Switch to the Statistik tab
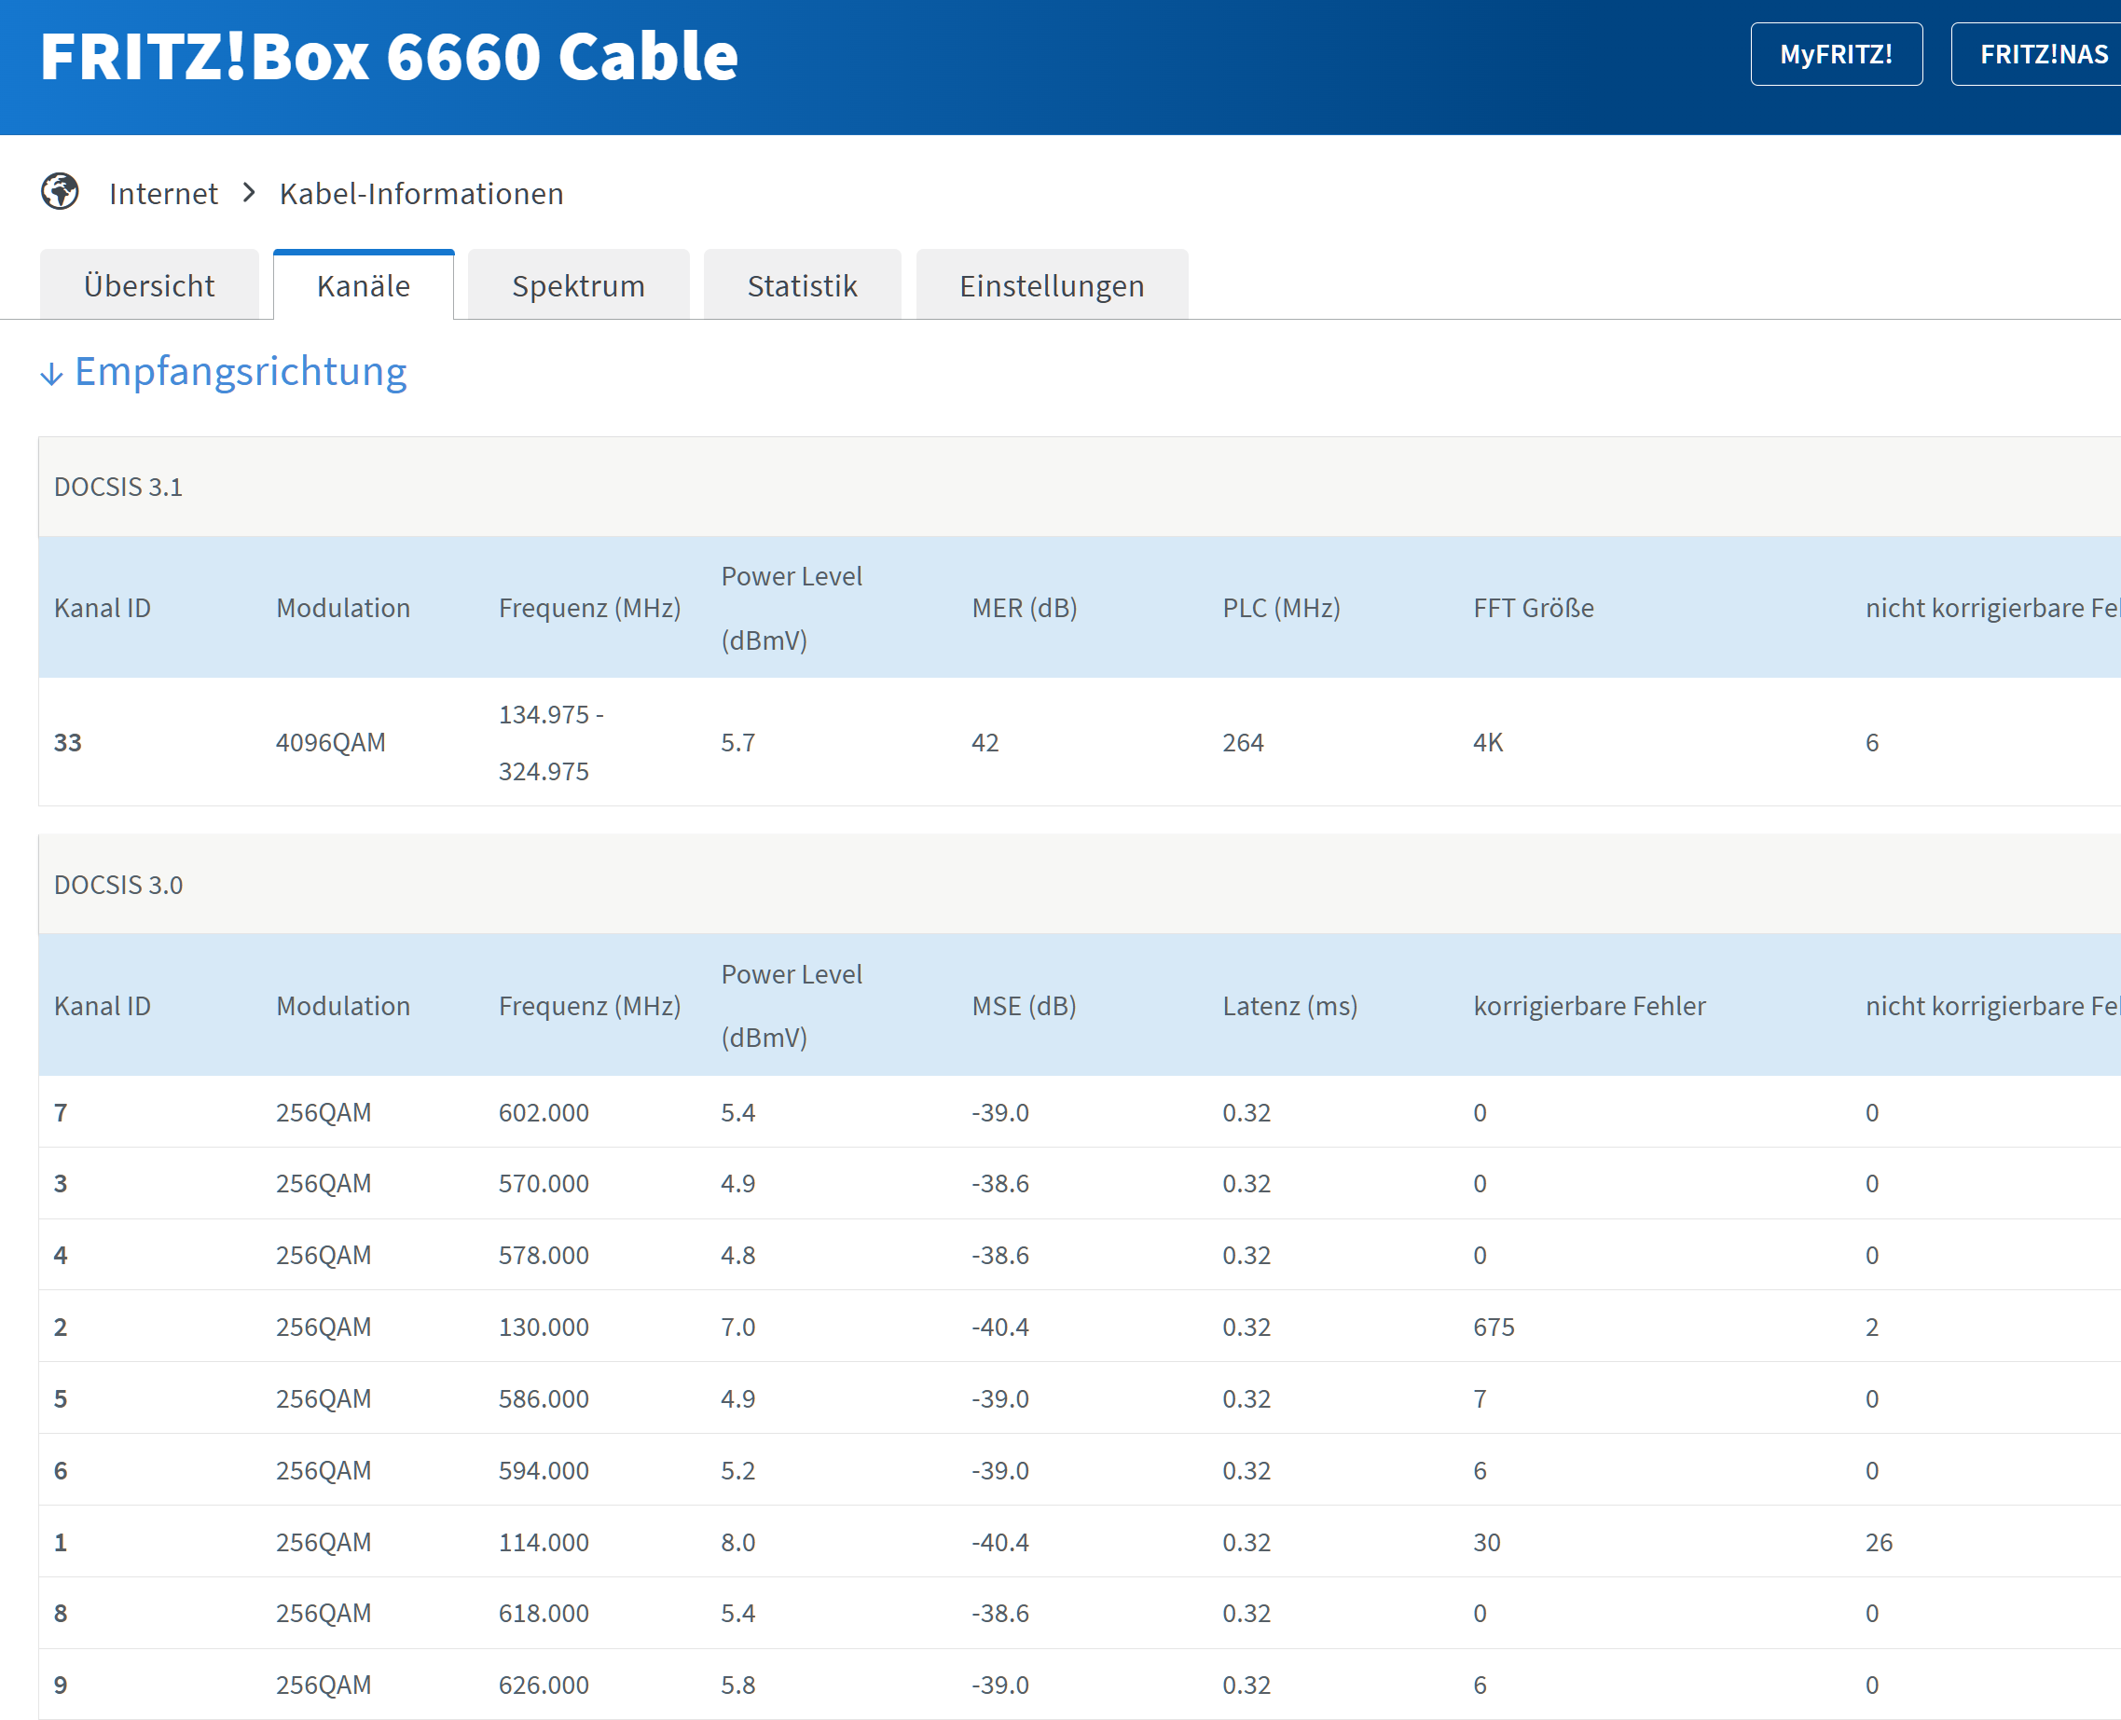The image size is (2121, 1720). click(803, 285)
